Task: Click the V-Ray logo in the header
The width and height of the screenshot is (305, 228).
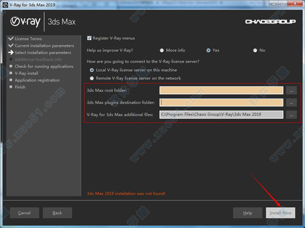Action: [x=25, y=21]
